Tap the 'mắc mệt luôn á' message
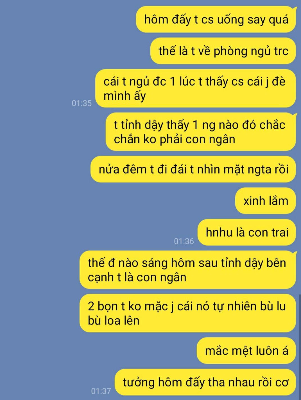301x400 pixels. [246, 351]
